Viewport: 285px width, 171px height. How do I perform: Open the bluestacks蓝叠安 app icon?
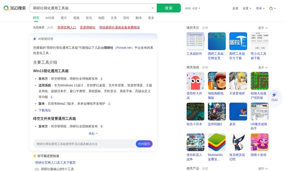(217, 142)
